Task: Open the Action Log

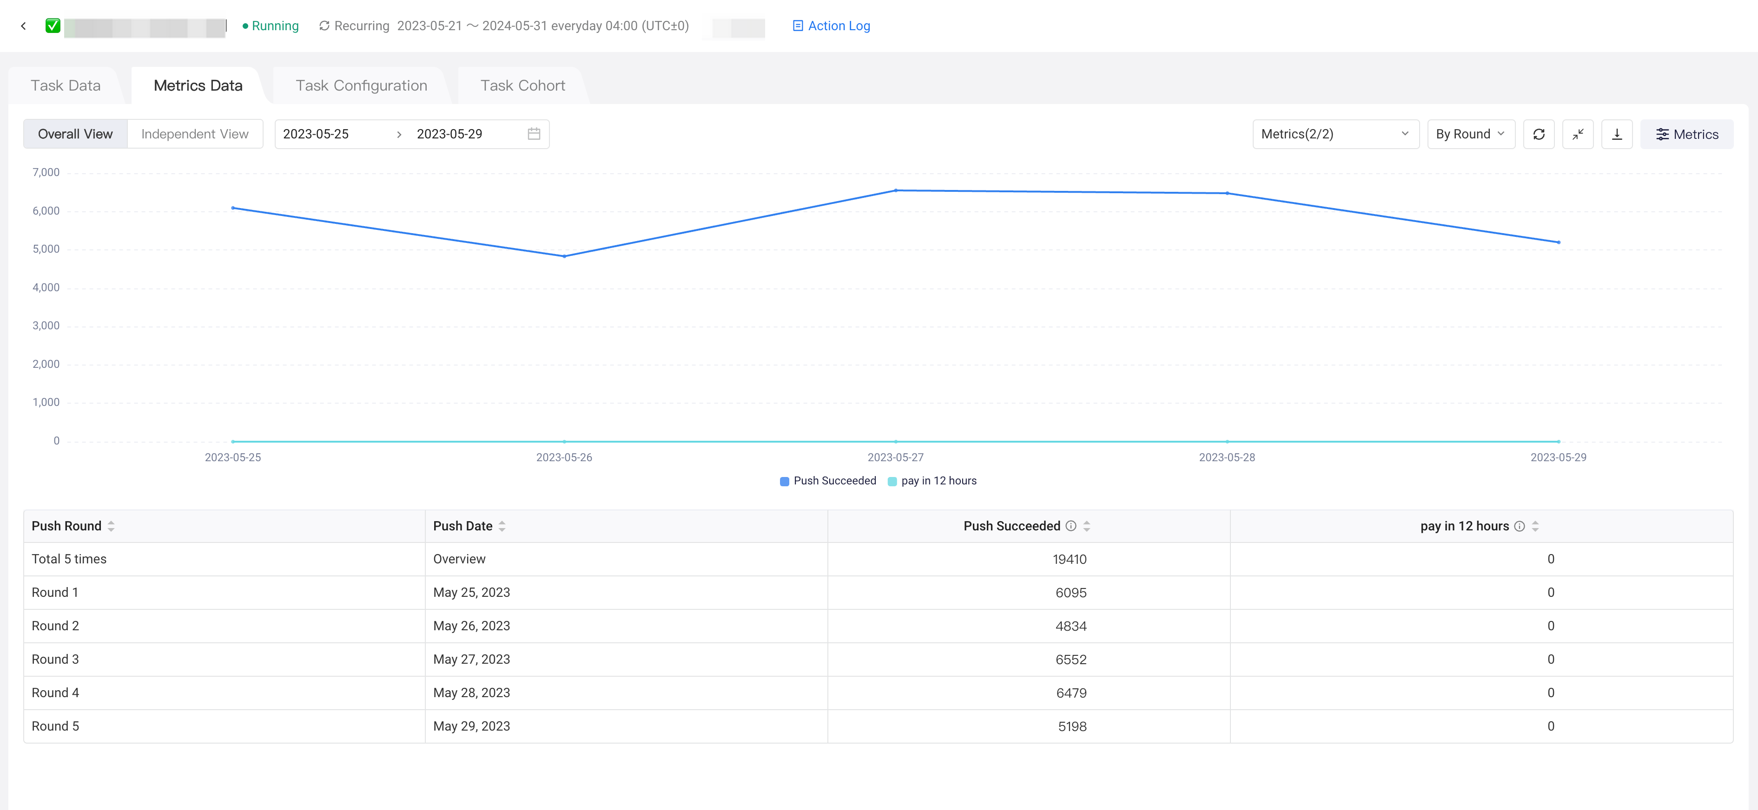Action: point(839,25)
